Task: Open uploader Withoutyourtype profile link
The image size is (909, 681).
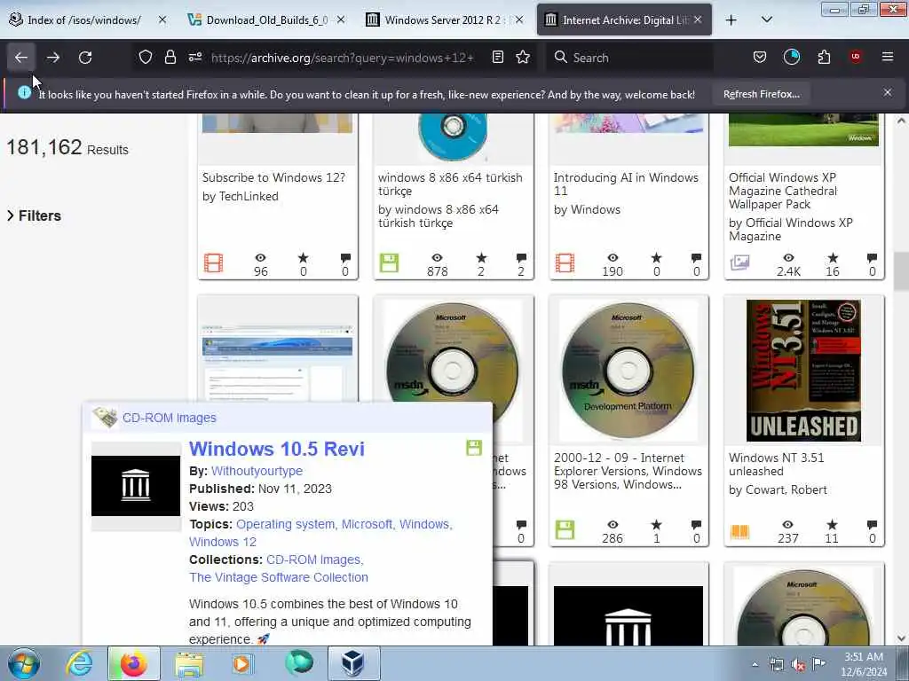Action: [x=257, y=471]
